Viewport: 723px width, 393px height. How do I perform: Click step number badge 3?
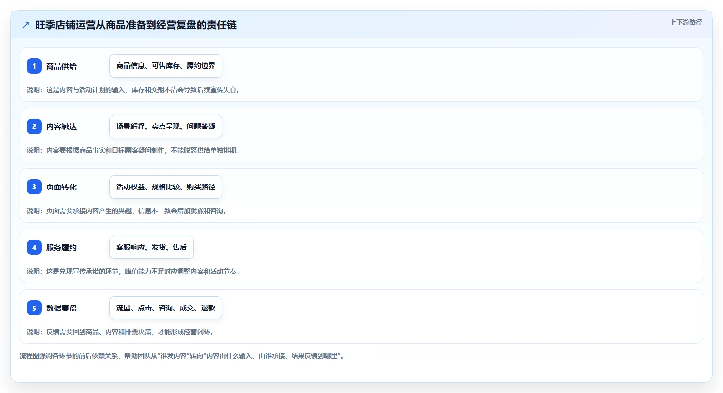[x=34, y=187]
